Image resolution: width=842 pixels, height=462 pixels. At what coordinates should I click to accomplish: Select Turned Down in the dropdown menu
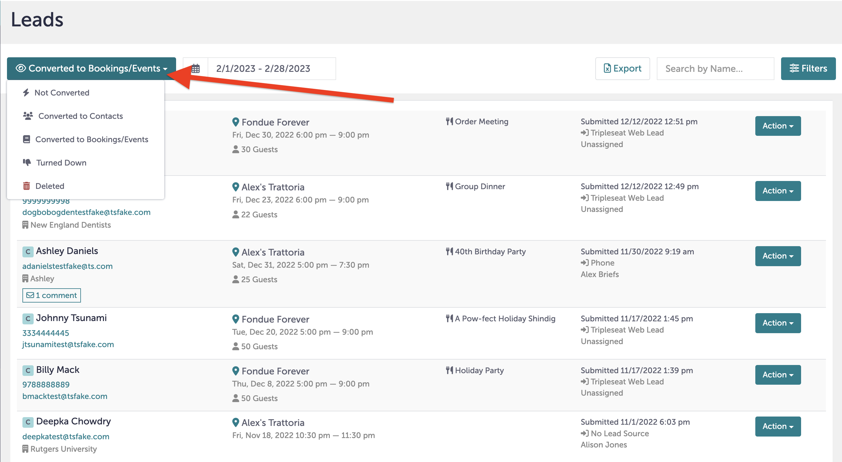coord(86,162)
